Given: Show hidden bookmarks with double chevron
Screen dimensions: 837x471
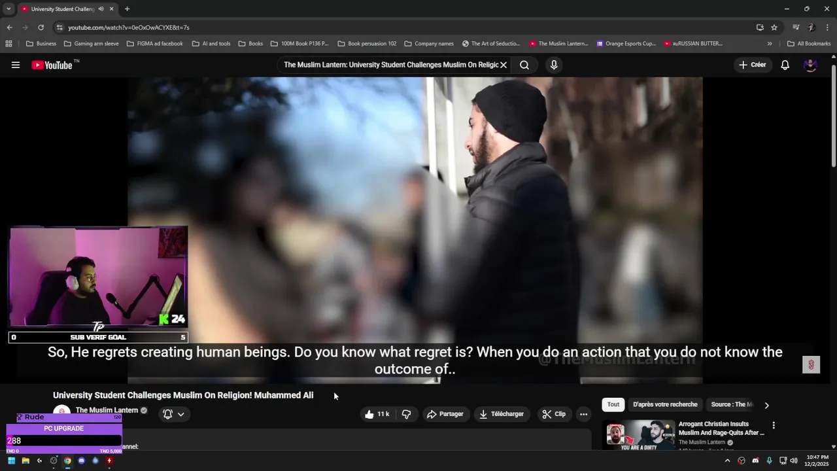Looking at the screenshot, I should click(x=770, y=44).
